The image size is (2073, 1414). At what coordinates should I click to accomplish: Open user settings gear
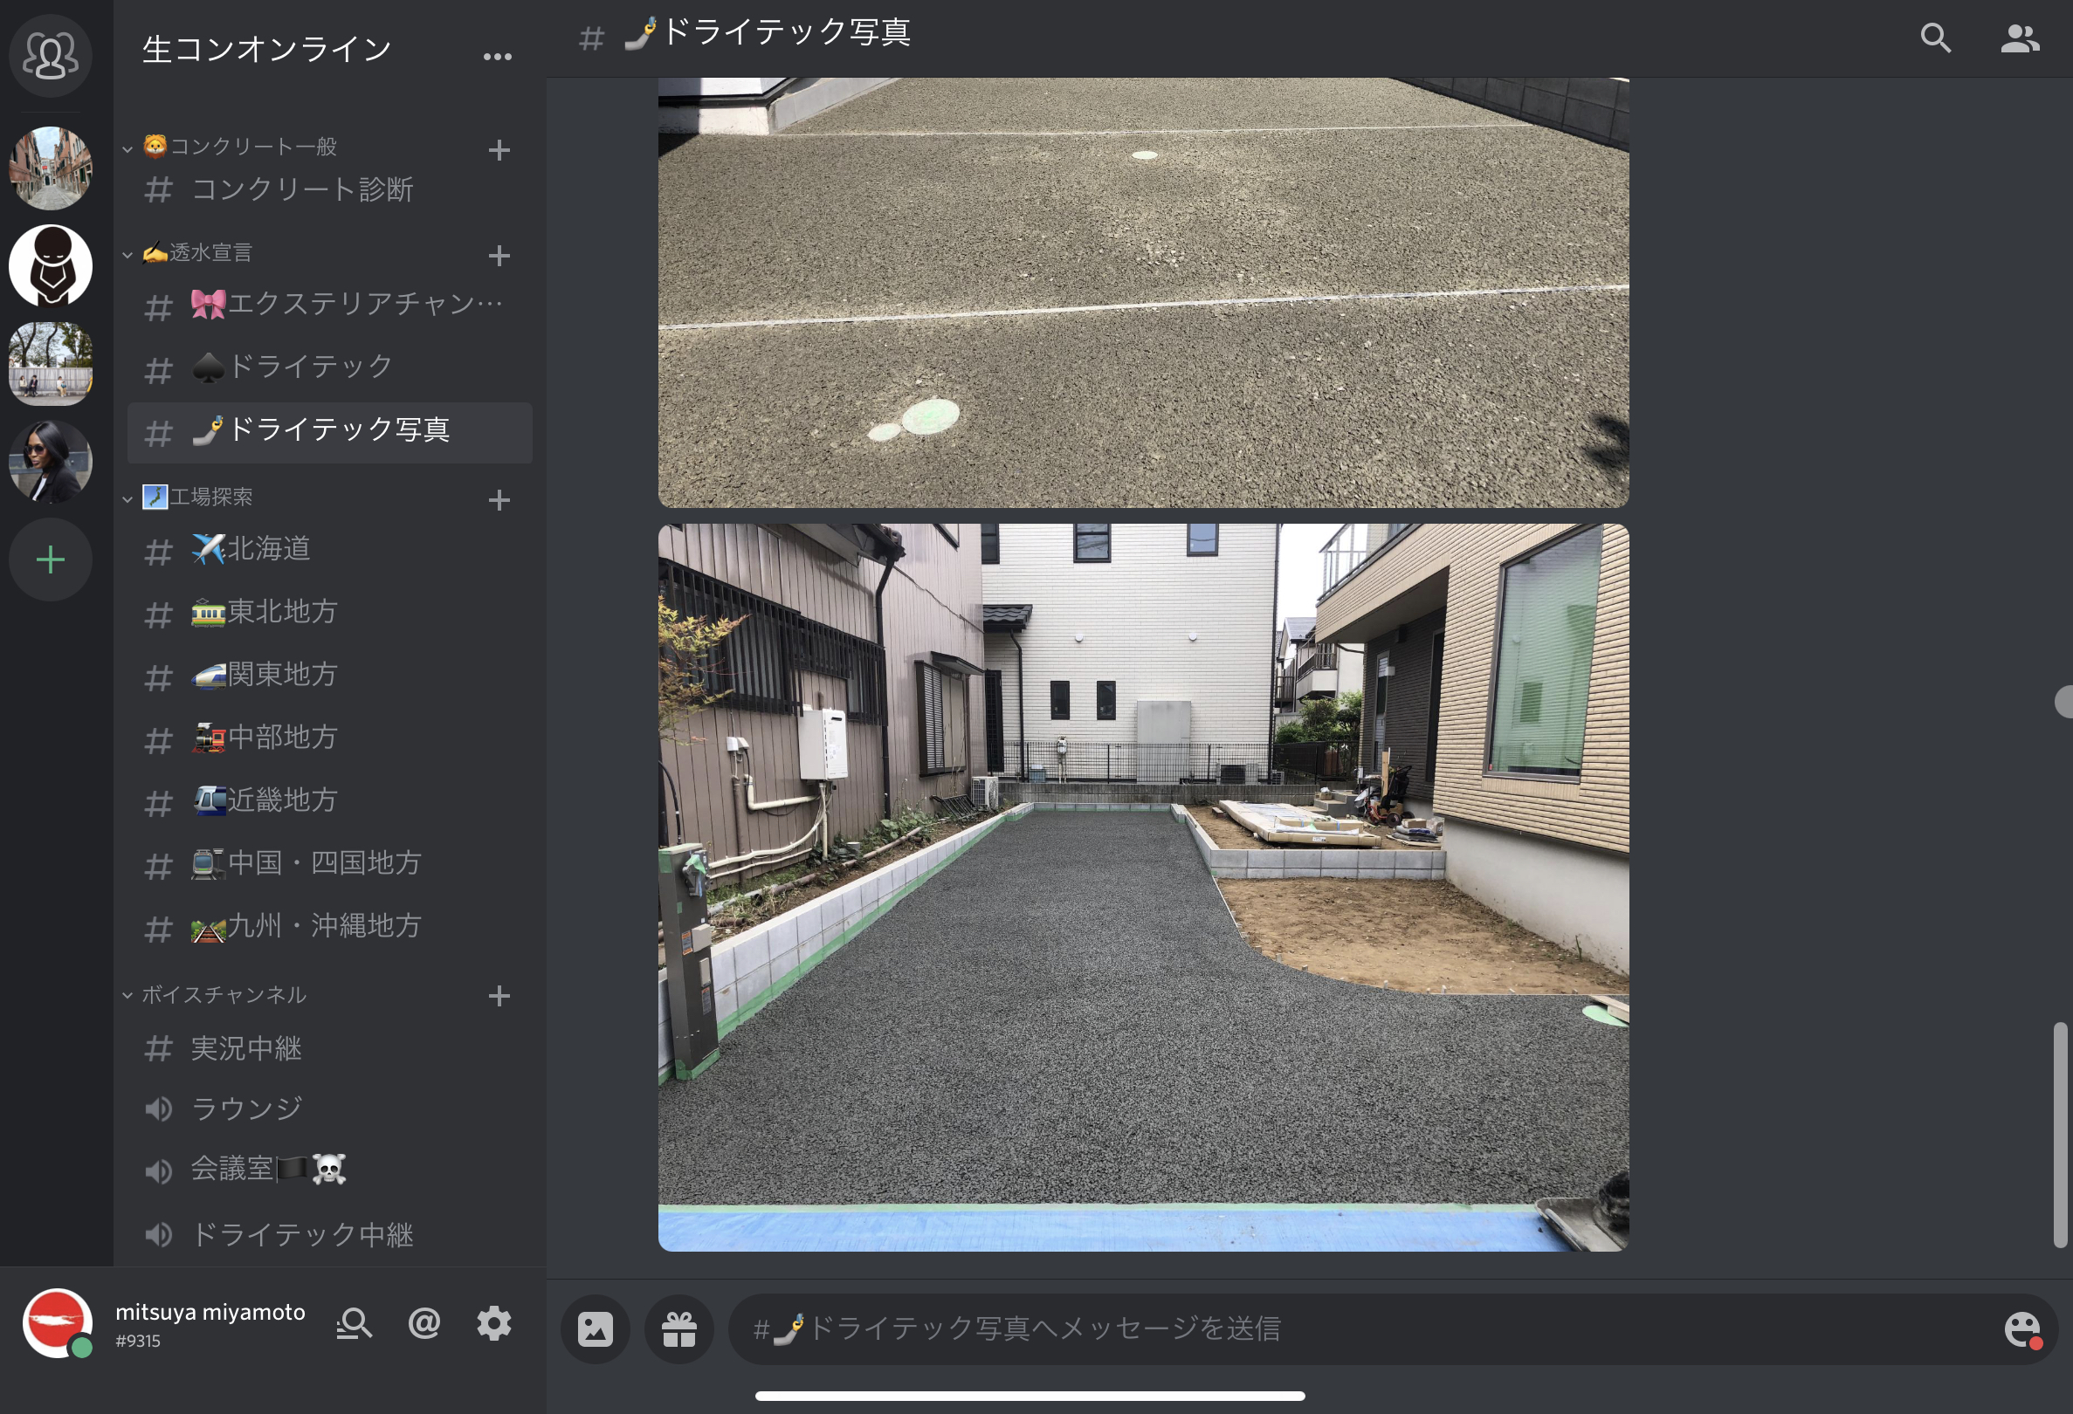(x=494, y=1324)
